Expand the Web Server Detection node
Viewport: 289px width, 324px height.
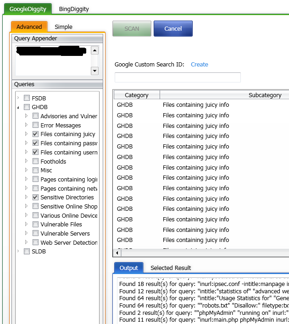click(26, 242)
